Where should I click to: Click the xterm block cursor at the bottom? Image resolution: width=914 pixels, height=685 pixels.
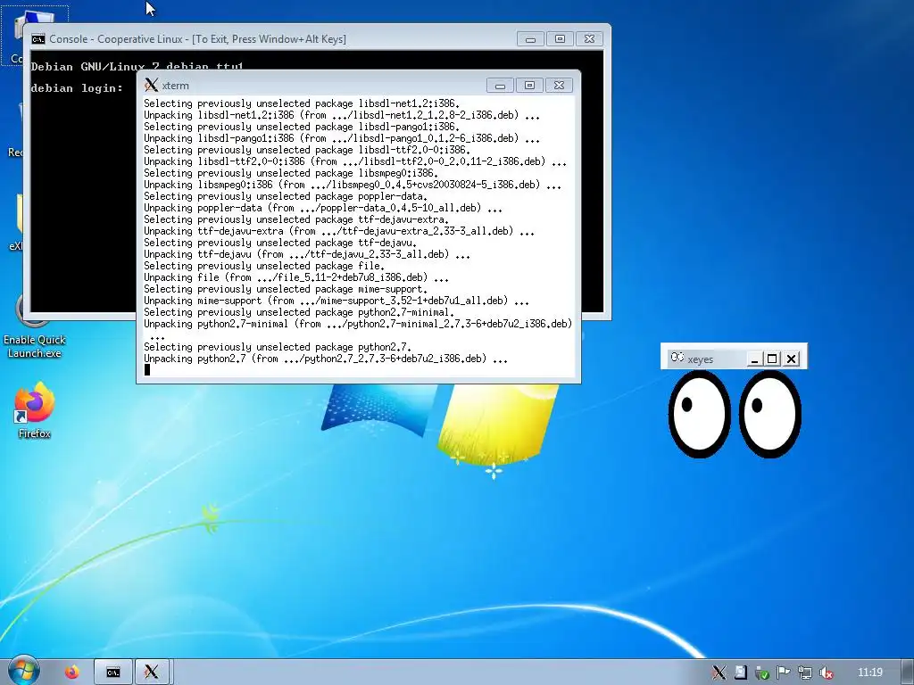pyautogui.click(x=147, y=369)
